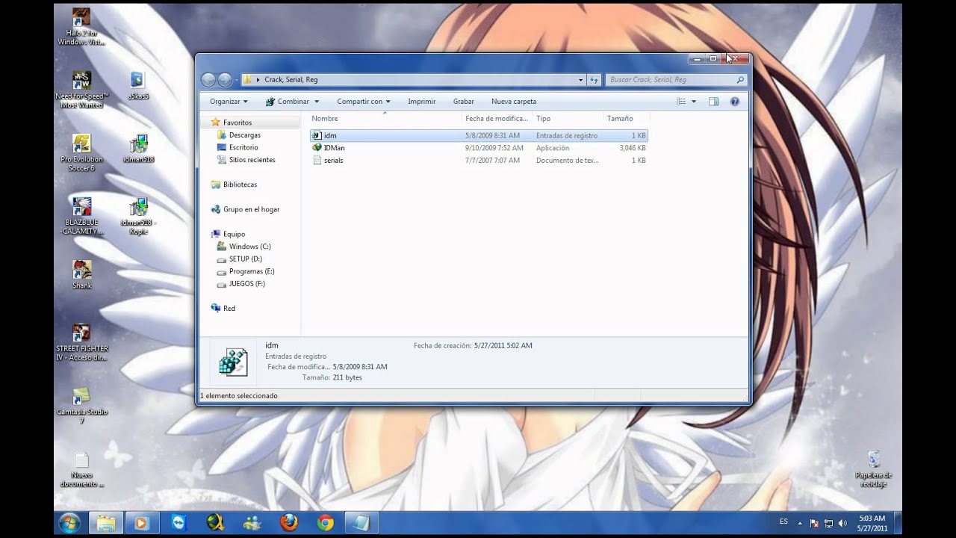Click Nuevo documento desktop file
This screenshot has width=956, height=538.
click(x=81, y=469)
